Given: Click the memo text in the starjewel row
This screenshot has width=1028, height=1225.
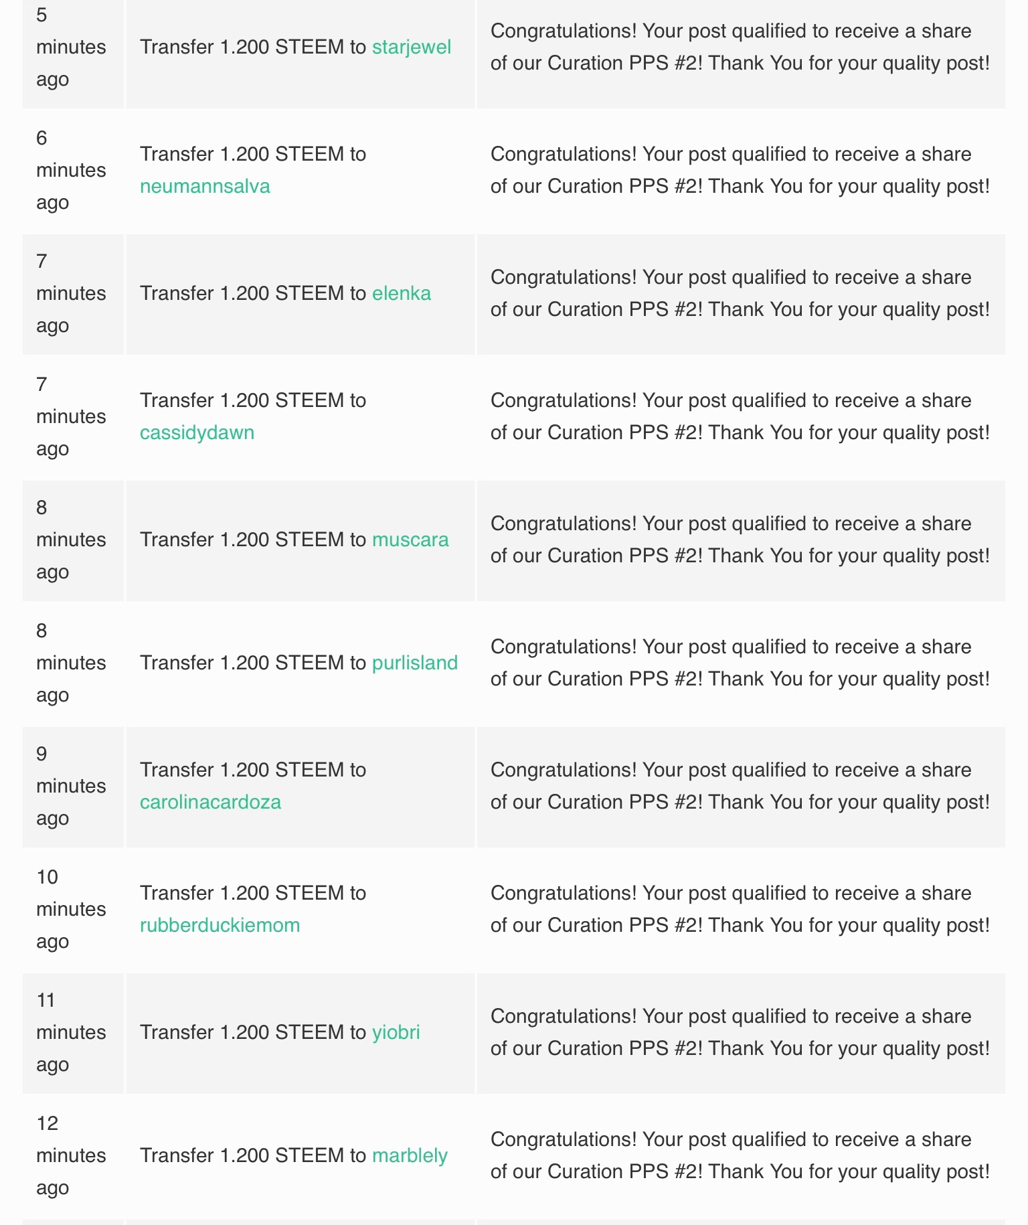Looking at the screenshot, I should pyautogui.click(x=740, y=47).
